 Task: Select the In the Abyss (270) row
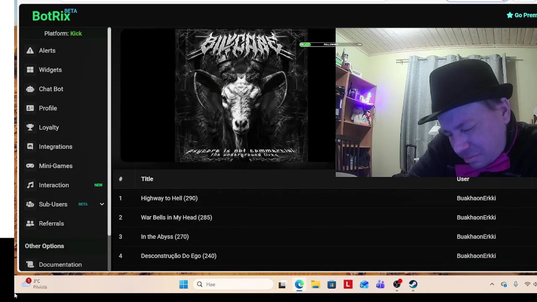coord(325,237)
